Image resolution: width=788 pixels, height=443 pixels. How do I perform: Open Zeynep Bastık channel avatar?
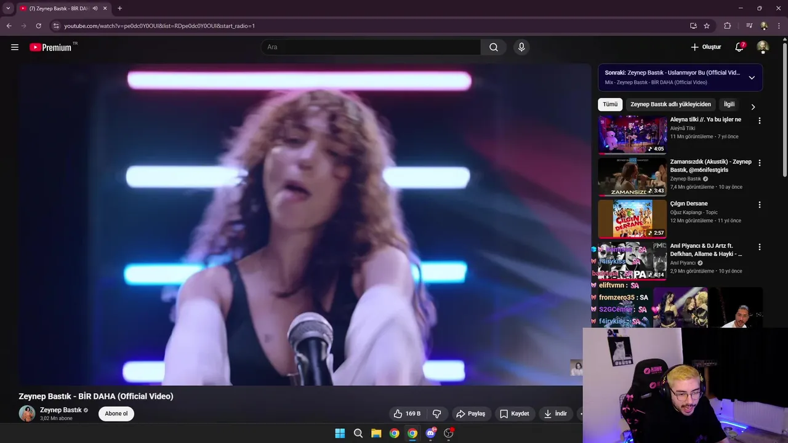pos(26,413)
